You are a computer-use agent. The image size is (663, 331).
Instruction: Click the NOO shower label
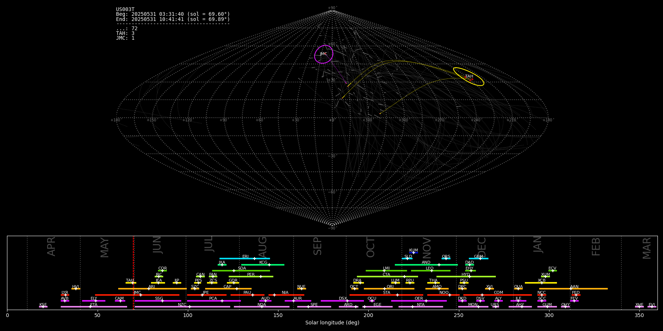(x=444, y=293)
